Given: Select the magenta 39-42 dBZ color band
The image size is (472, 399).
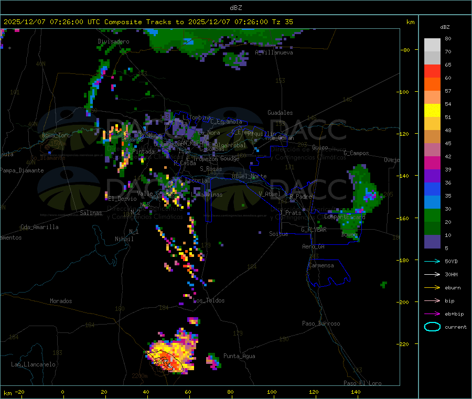Looking at the screenshot, I should pos(432,163).
